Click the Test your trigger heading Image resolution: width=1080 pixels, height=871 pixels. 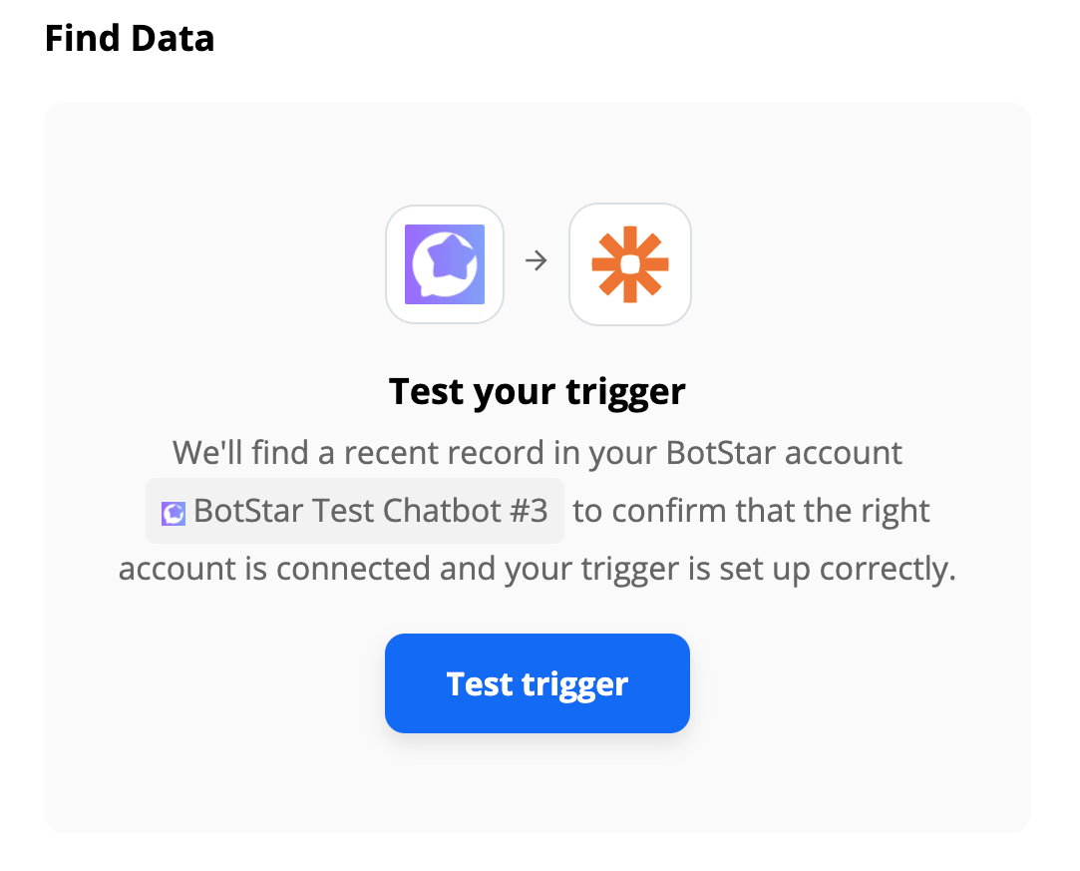[x=538, y=392]
